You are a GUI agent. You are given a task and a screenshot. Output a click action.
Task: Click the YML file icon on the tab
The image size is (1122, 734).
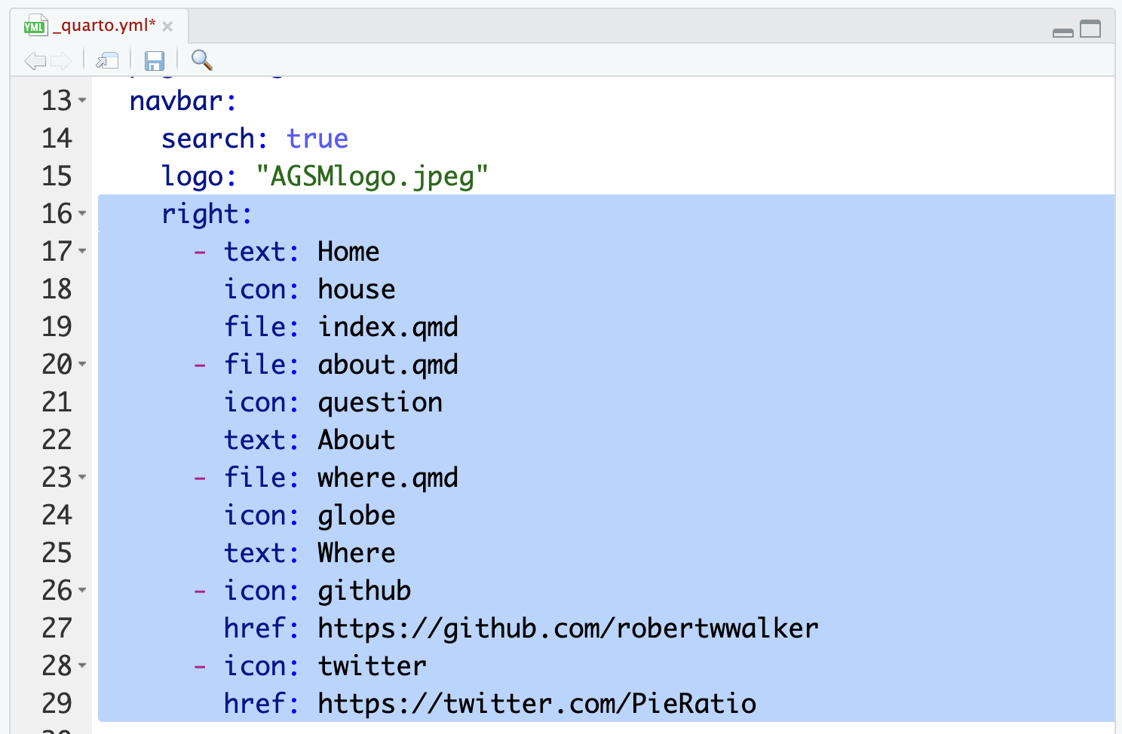coord(35,26)
